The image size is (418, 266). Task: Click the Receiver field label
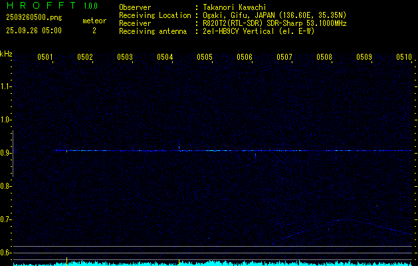click(x=135, y=23)
